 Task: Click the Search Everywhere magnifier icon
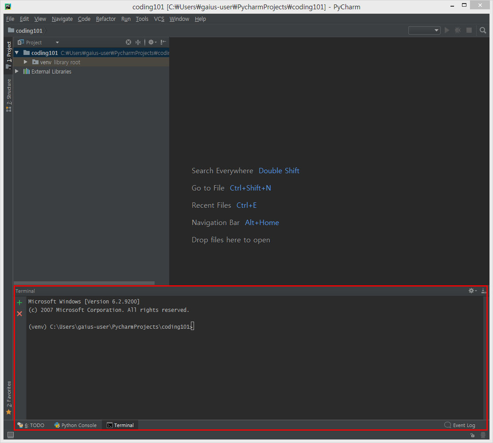click(483, 30)
